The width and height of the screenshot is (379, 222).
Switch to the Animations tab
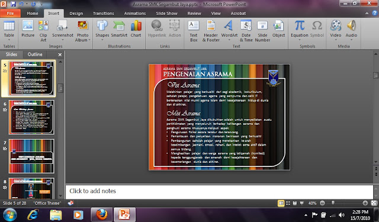(135, 13)
